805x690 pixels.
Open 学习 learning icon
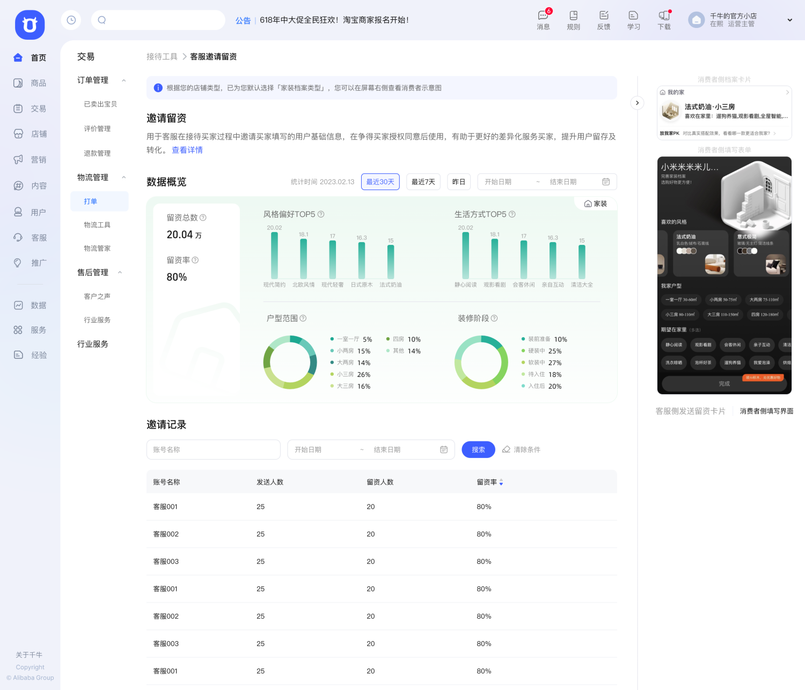click(634, 20)
